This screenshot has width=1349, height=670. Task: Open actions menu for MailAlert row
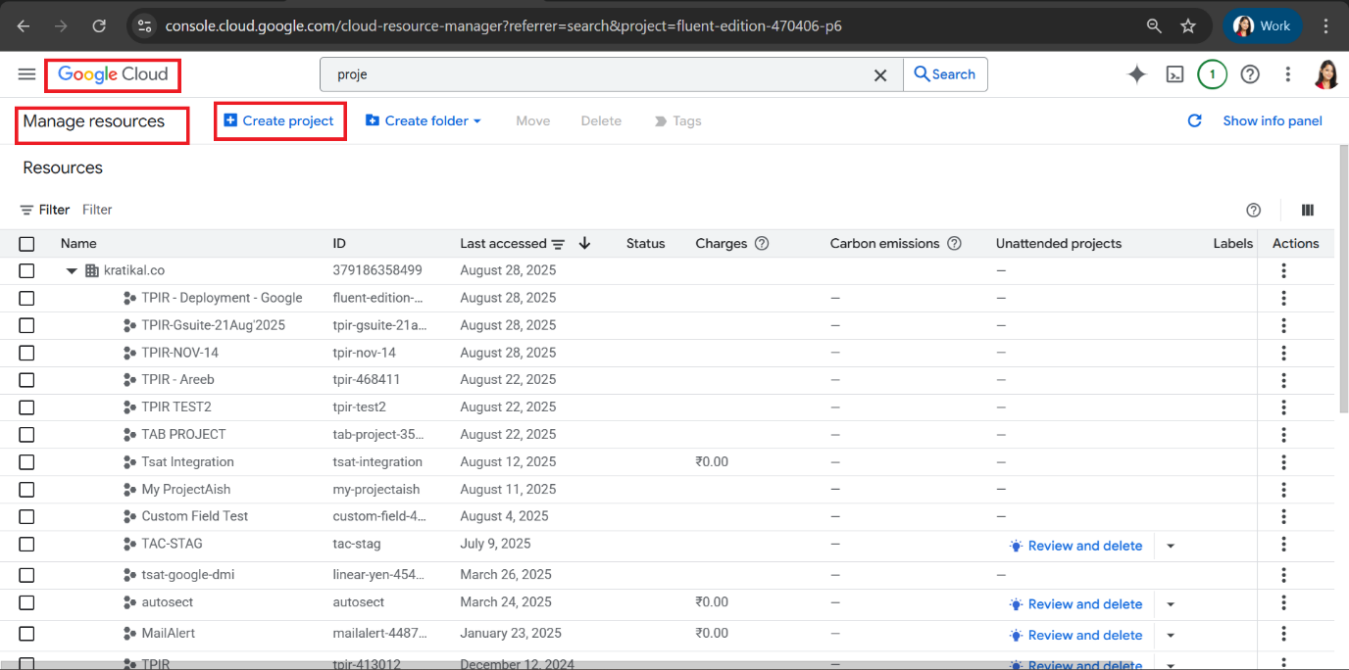click(x=1283, y=636)
